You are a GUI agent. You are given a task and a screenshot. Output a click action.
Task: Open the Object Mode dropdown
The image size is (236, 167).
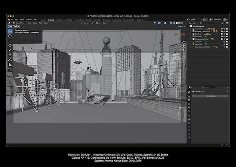pos(19,23)
